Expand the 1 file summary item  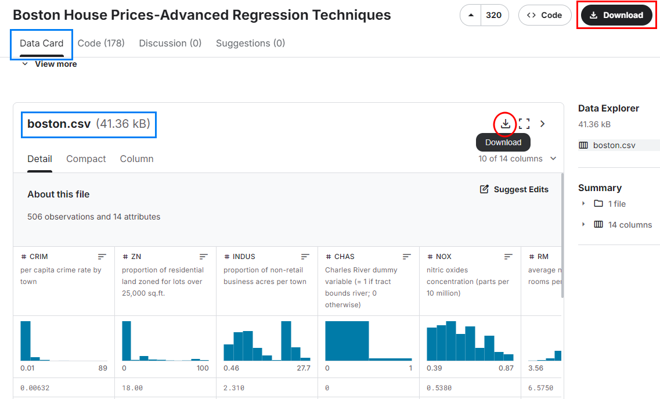(583, 204)
